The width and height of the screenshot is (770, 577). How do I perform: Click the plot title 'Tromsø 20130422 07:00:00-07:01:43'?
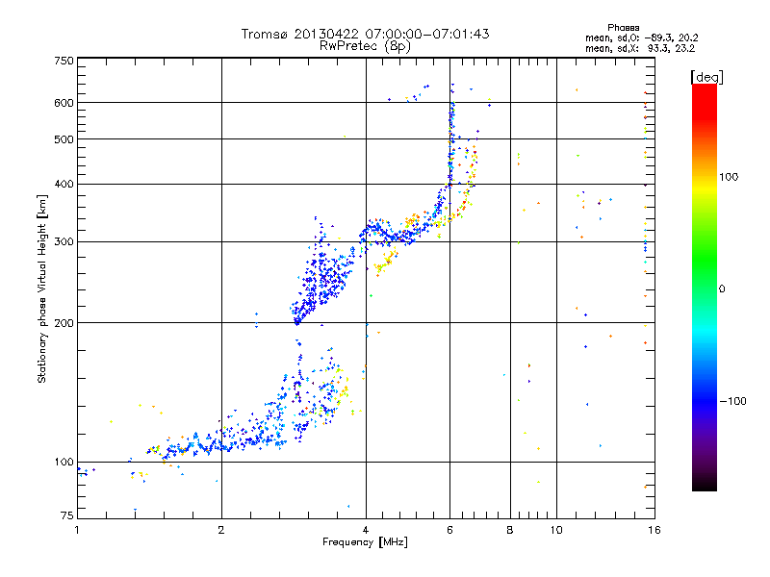point(365,34)
